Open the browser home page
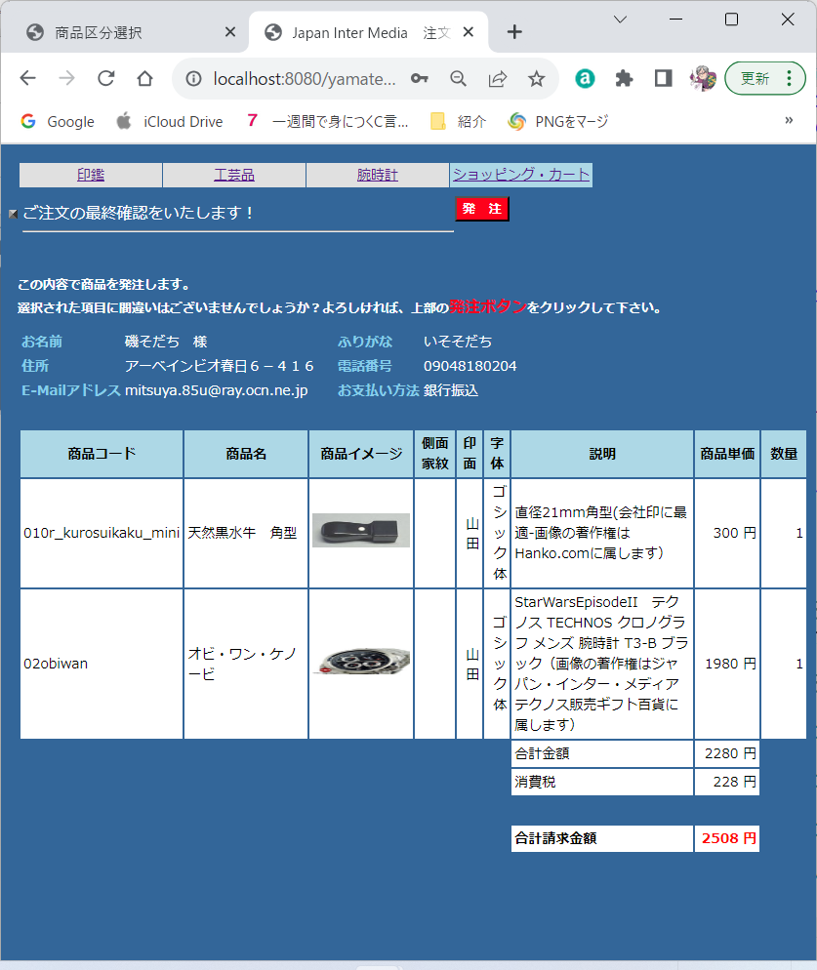 coord(144,79)
